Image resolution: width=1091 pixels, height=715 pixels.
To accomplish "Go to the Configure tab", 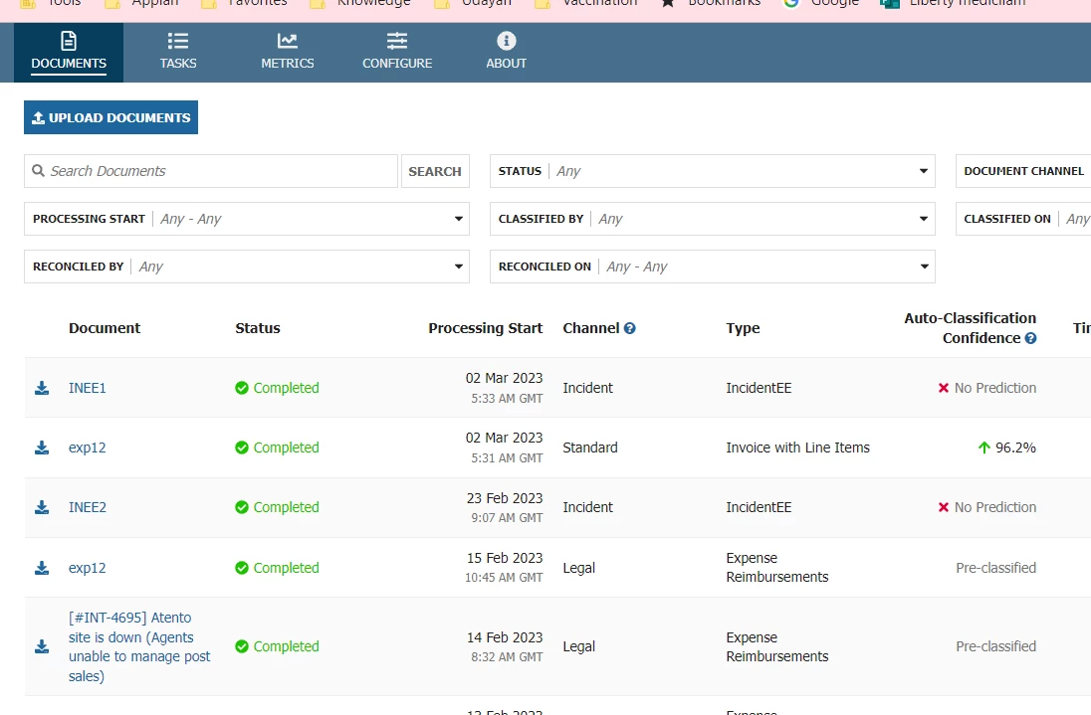I will point(397,52).
